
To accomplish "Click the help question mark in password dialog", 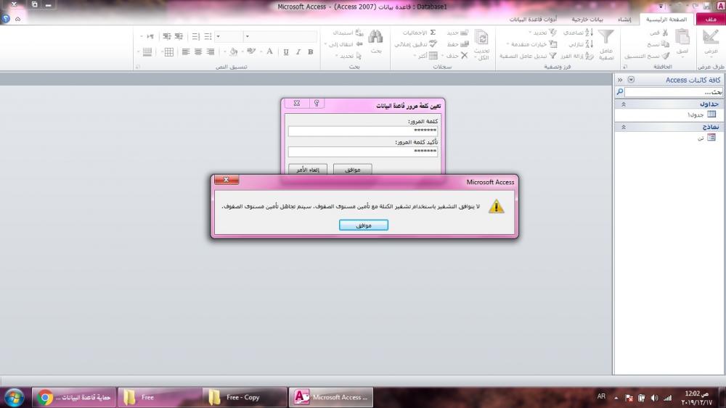I will click(x=317, y=103).
